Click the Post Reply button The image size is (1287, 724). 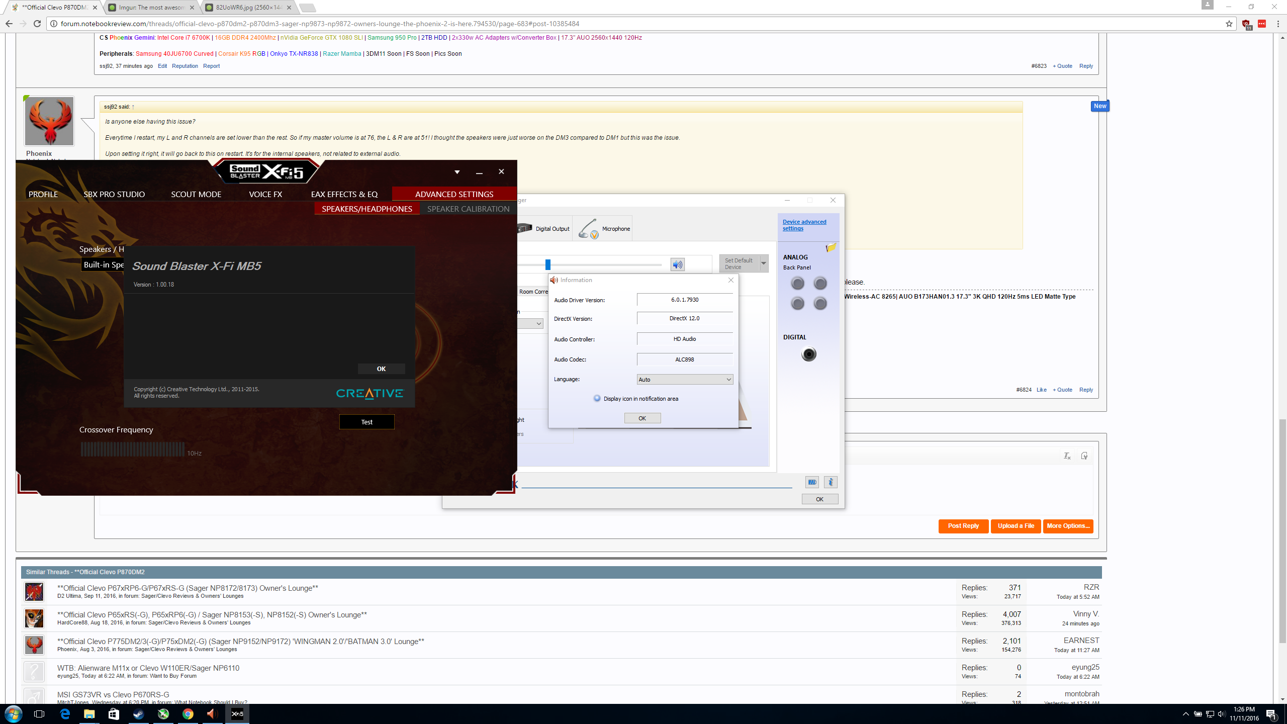tap(963, 526)
